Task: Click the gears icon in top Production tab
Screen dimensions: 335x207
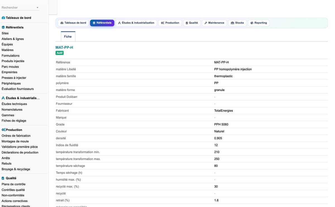Action: [162, 23]
